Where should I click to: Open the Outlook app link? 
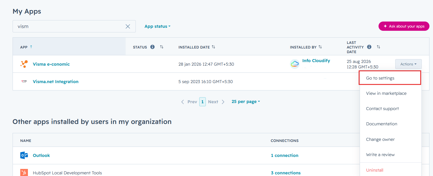pos(41,155)
